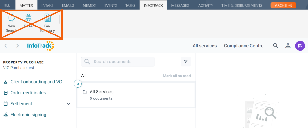Open TIME & DISBURSEMENTS tab
The width and height of the screenshot is (308, 128).
pos(242,5)
